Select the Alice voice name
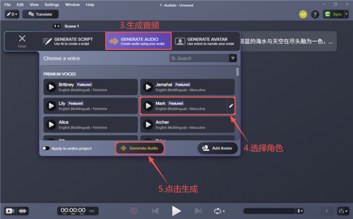This screenshot has width=353, height=219. pyautogui.click(x=63, y=122)
